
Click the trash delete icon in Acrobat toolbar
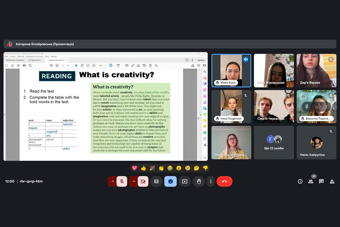point(150,65)
